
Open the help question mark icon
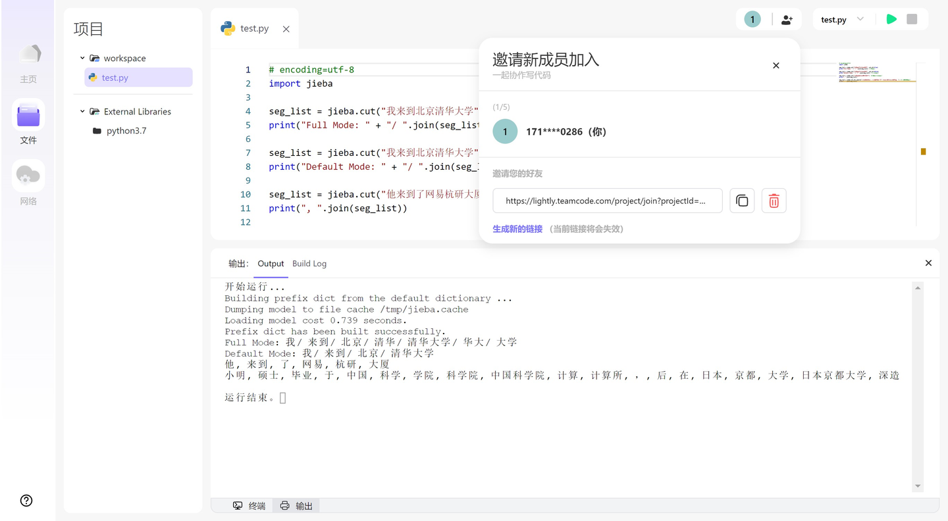click(x=26, y=501)
